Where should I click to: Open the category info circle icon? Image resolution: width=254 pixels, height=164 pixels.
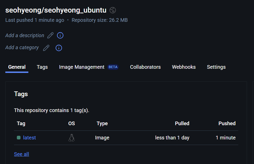click(59, 48)
